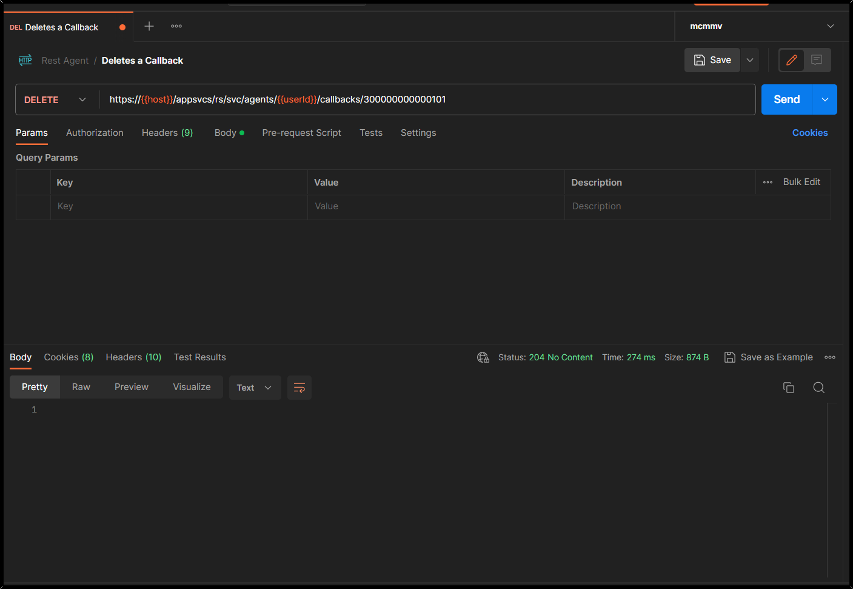This screenshot has width=853, height=589.
Task: View the response Cookies (8) tab
Action: [69, 357]
